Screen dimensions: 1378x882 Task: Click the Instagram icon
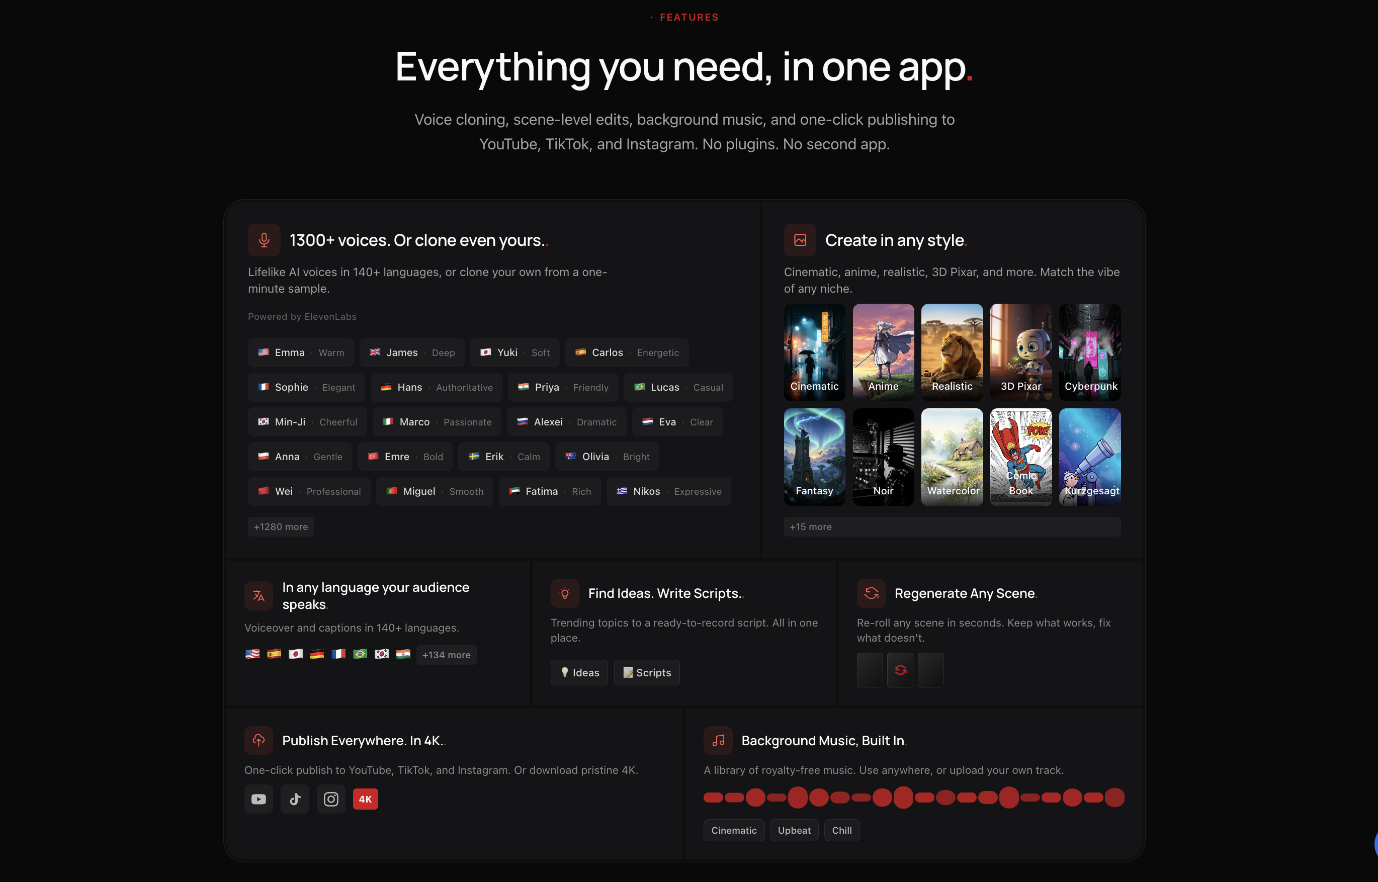tap(331, 799)
